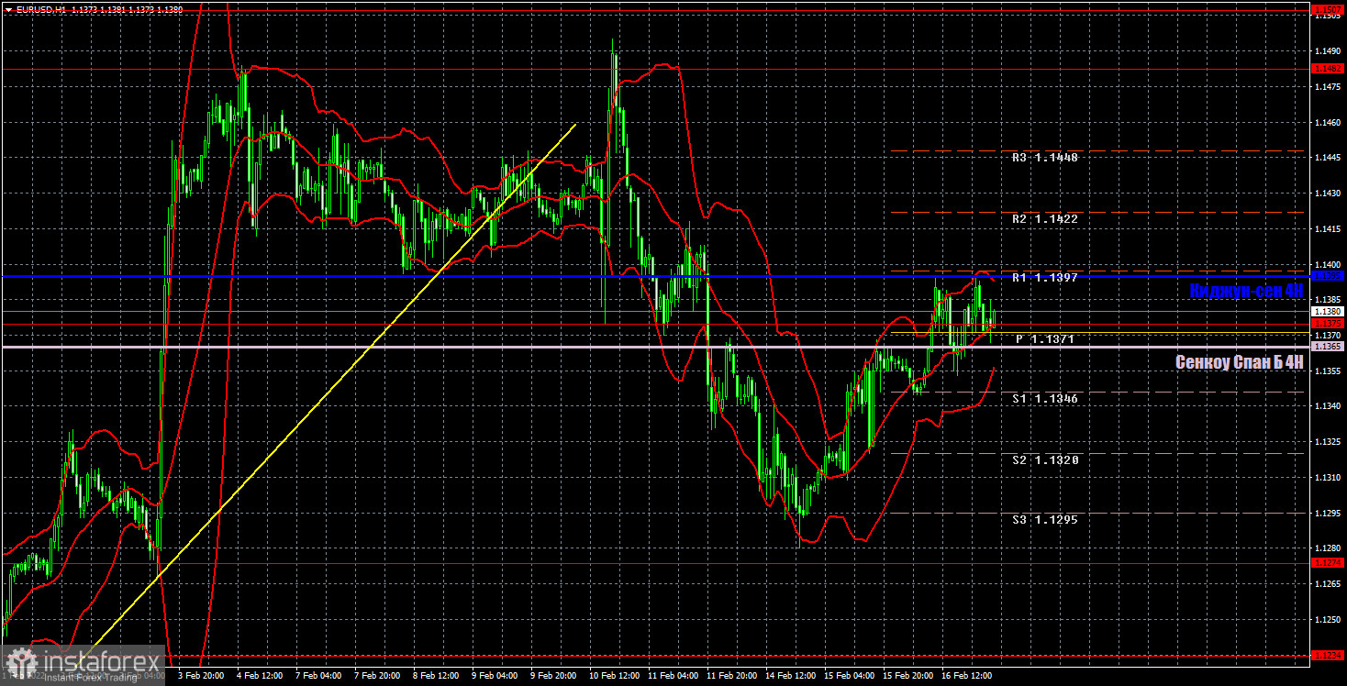Click the S1 1.1346 pivot label

[1045, 399]
